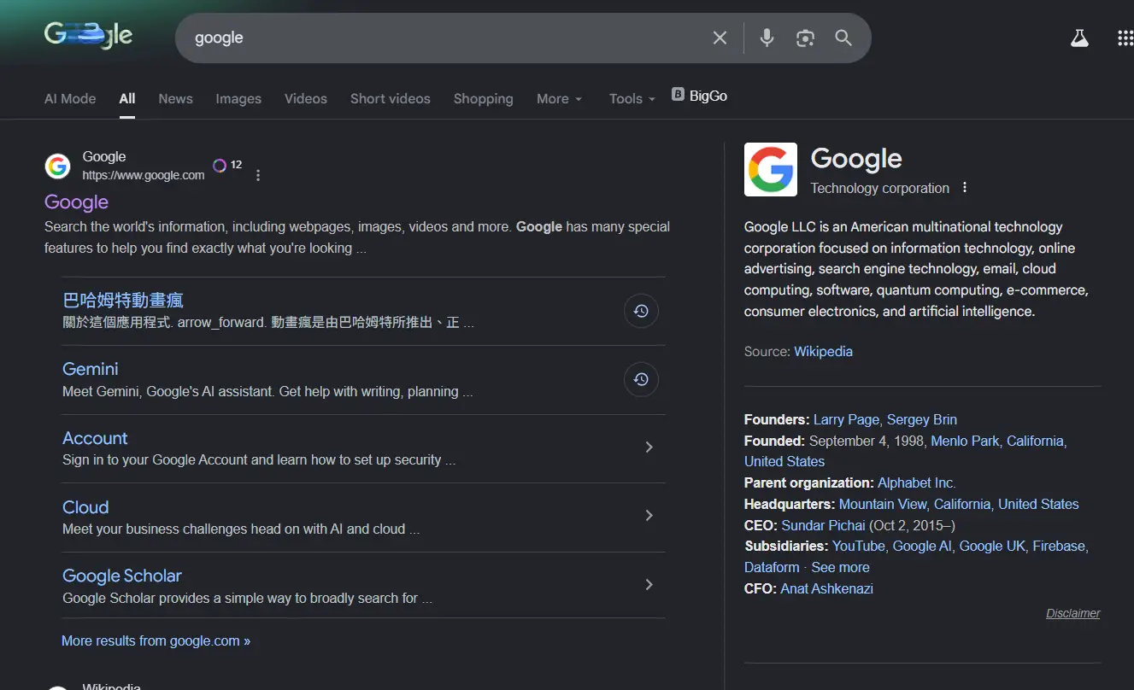1134x690 pixels.
Task: Open Search Labs flask icon
Action: pyautogui.click(x=1079, y=38)
